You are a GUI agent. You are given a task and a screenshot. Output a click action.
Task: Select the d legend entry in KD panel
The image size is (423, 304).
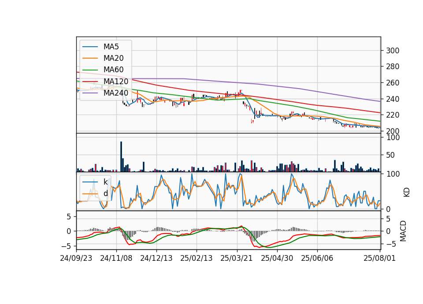pos(95,193)
